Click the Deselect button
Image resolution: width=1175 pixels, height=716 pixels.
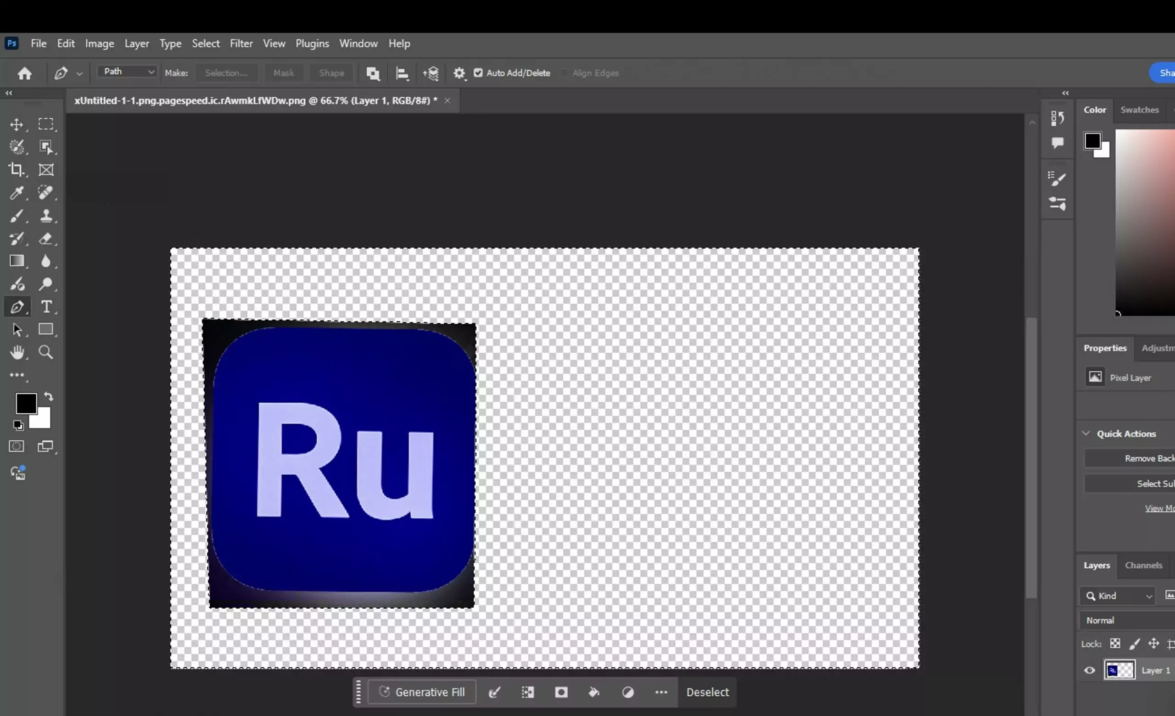tap(708, 692)
